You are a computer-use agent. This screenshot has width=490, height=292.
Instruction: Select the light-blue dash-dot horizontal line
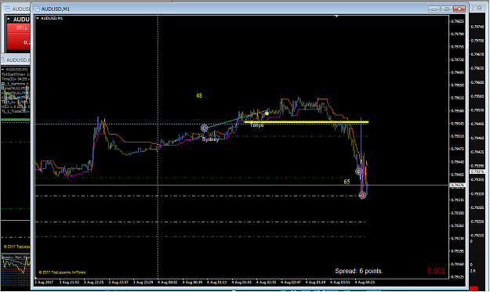click(200, 222)
